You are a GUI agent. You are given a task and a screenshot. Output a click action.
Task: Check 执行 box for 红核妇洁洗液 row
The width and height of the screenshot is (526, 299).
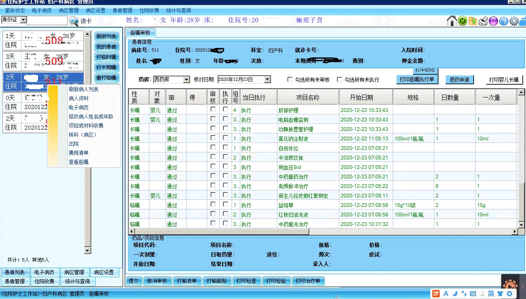(x=225, y=214)
